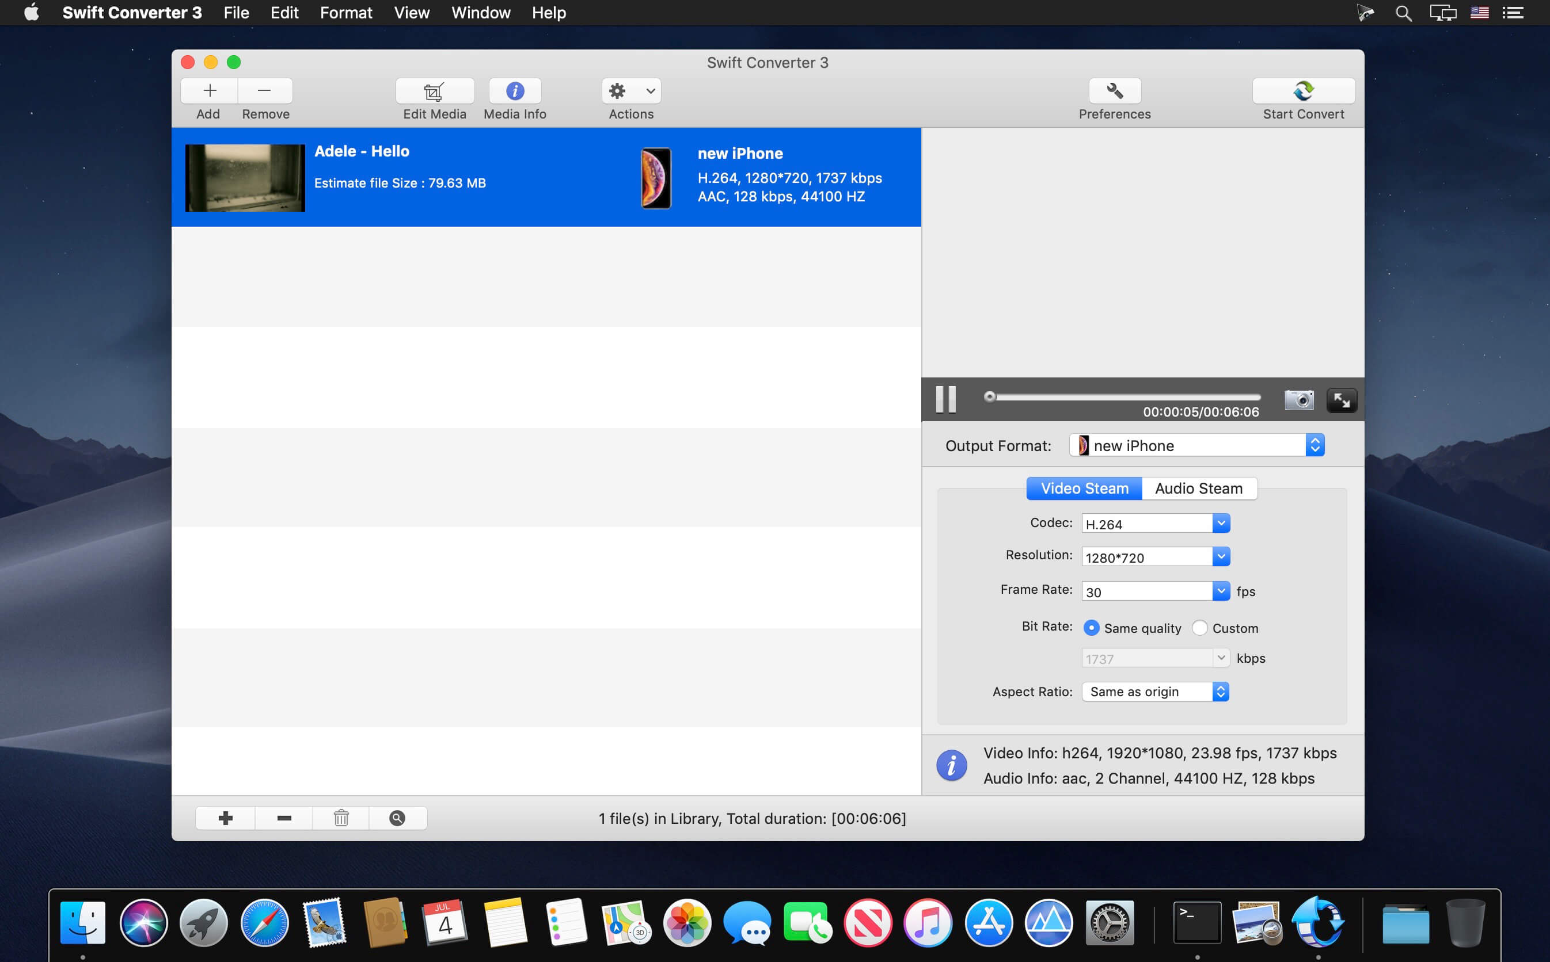Click the Audio Info aac 2 Channel line
This screenshot has height=962, width=1550.
coord(1149,779)
